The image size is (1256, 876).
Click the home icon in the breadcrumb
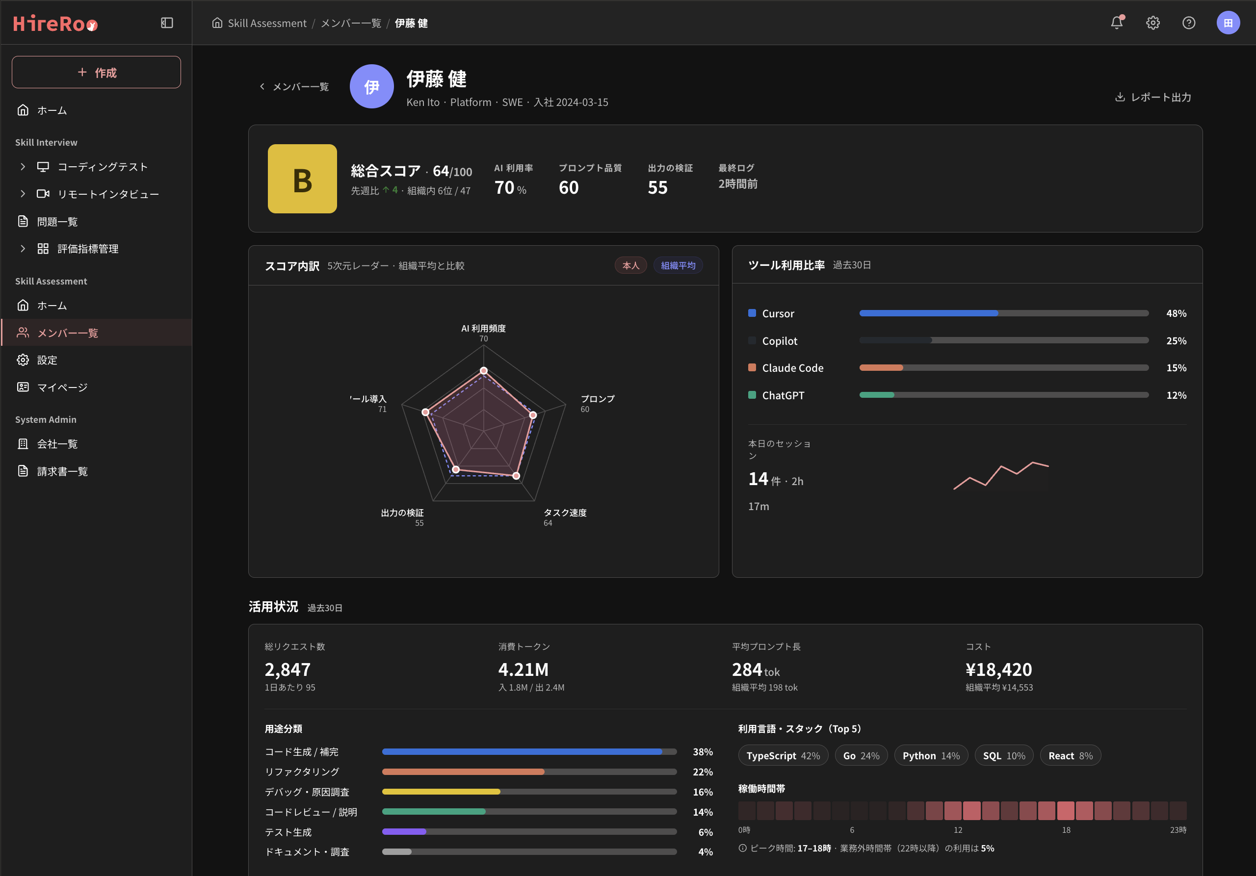click(217, 23)
